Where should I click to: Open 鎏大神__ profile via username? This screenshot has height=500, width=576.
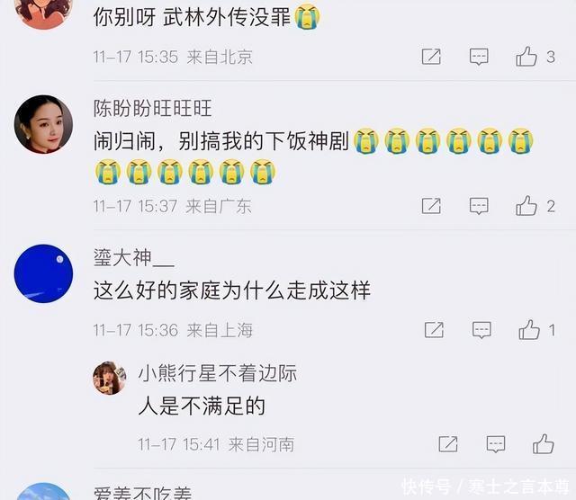pyautogui.click(x=134, y=257)
